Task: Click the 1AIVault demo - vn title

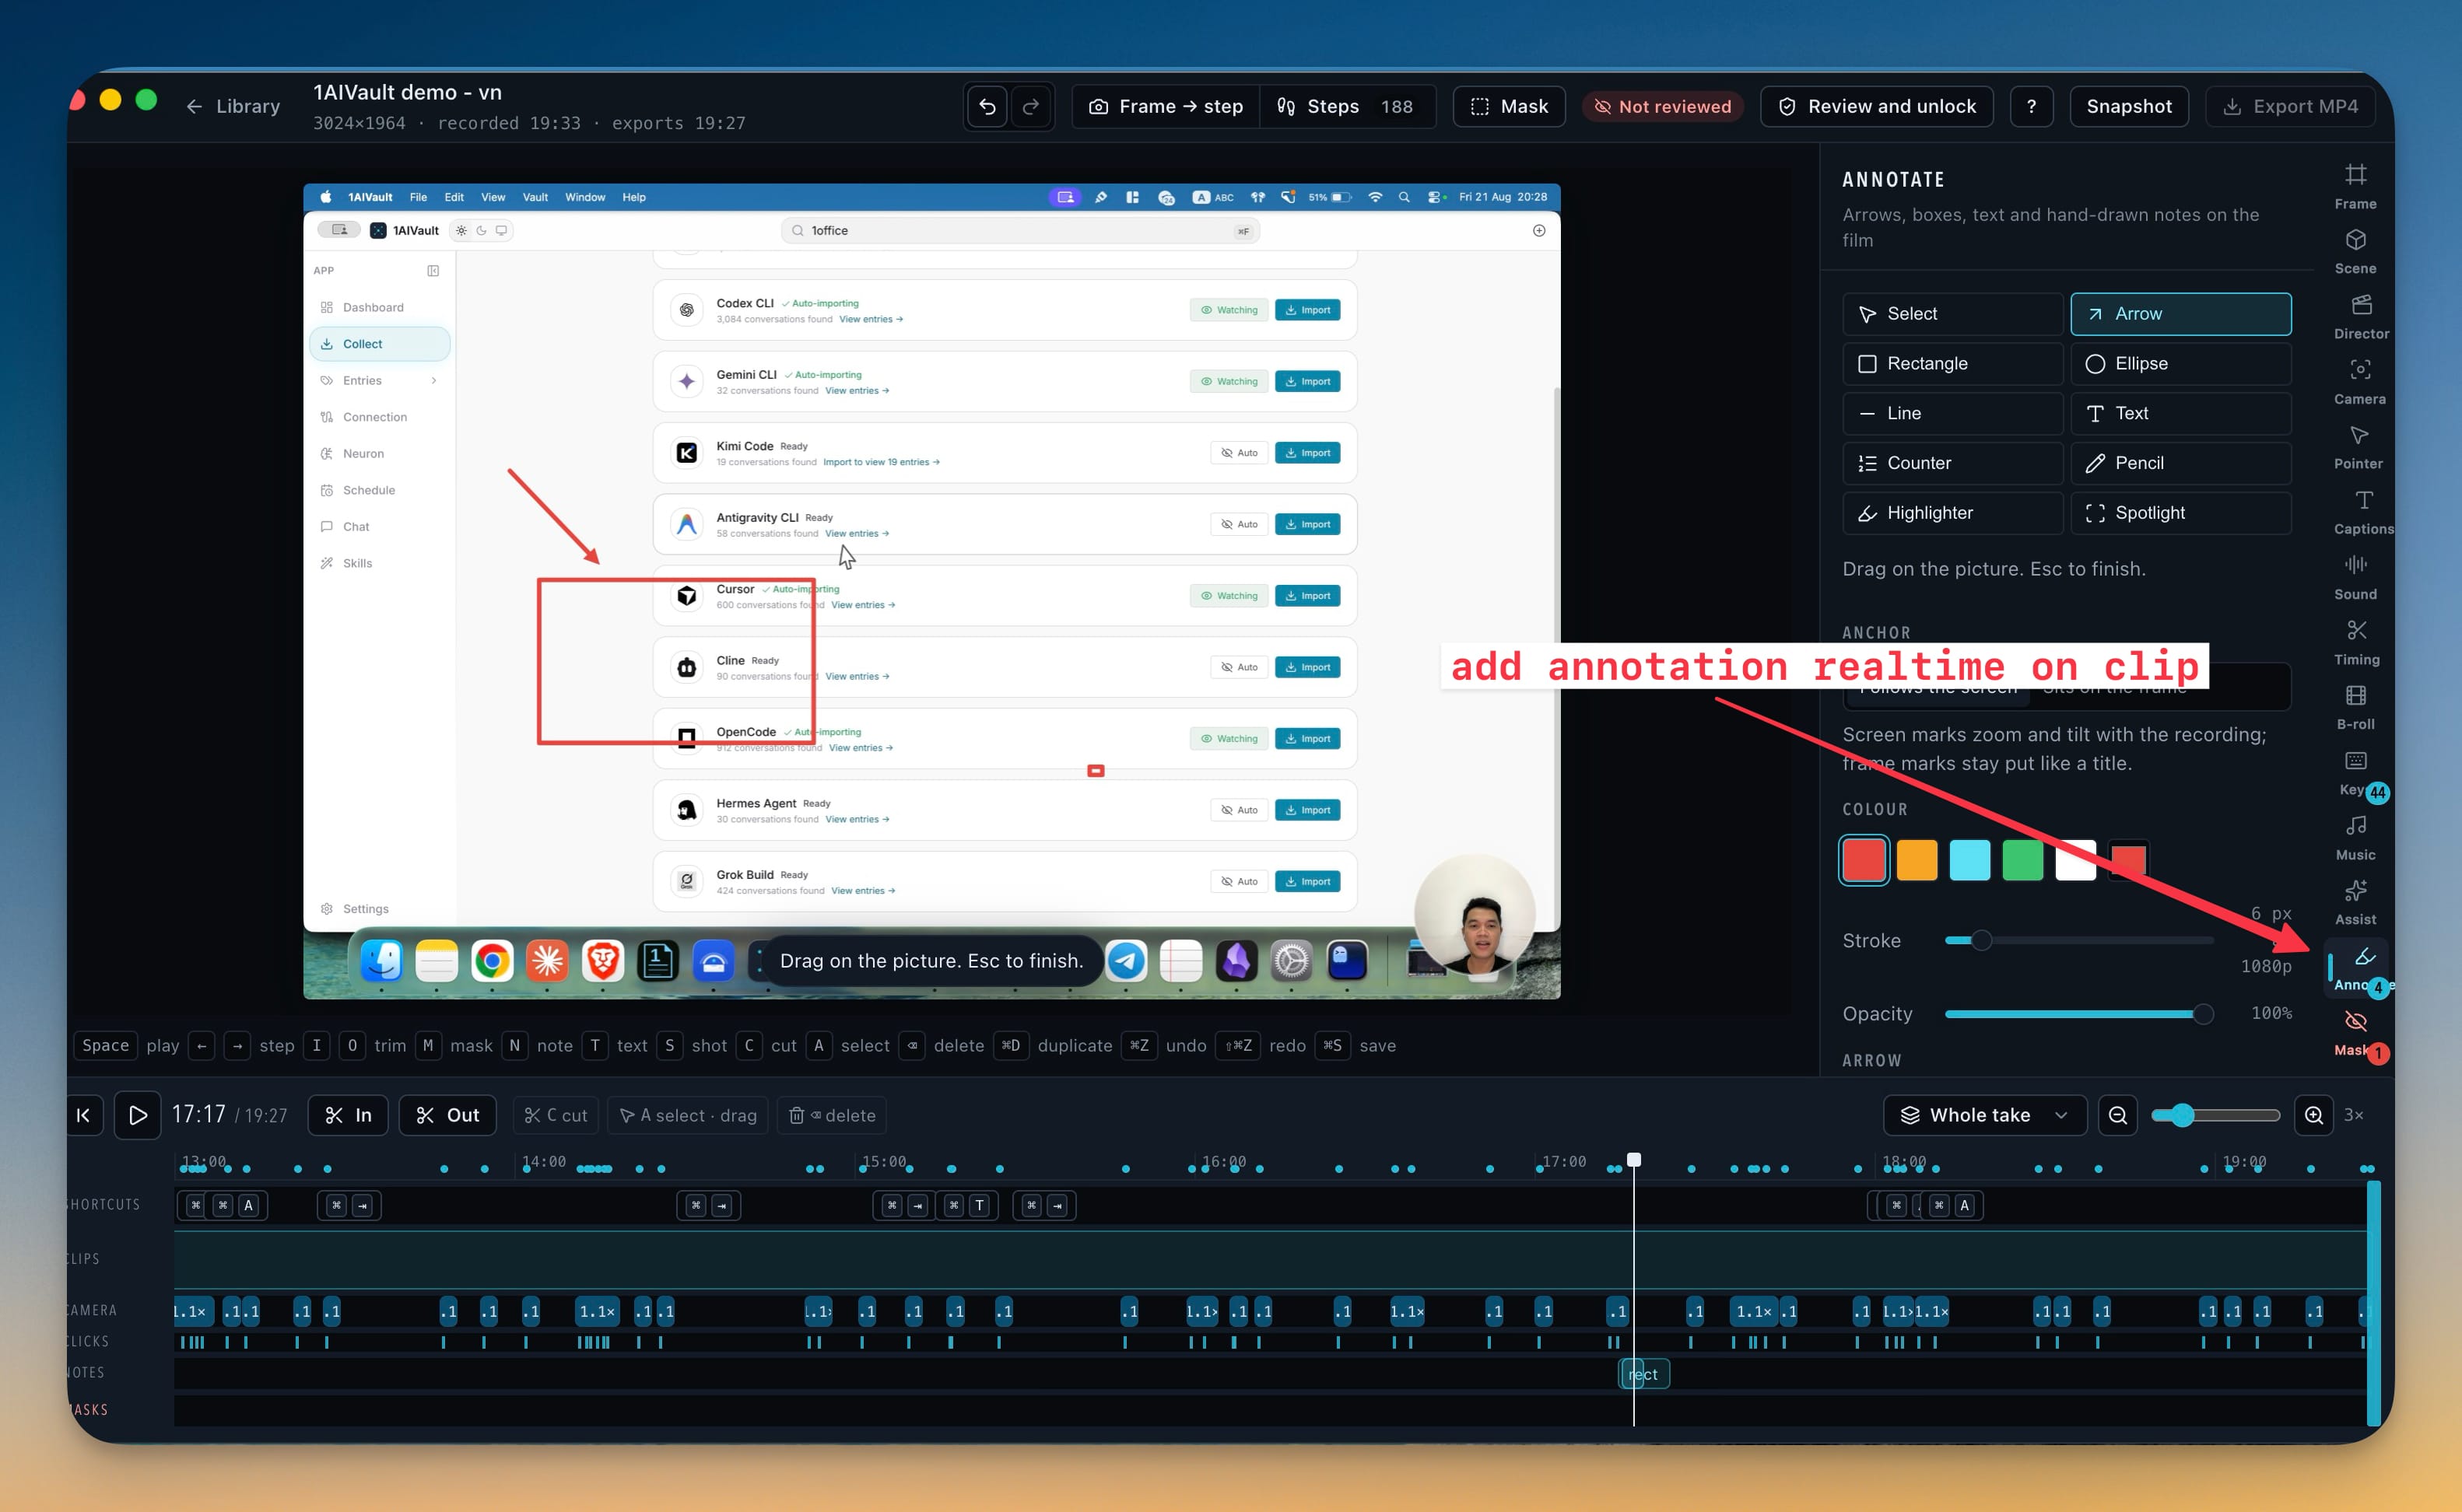Action: coord(407,92)
